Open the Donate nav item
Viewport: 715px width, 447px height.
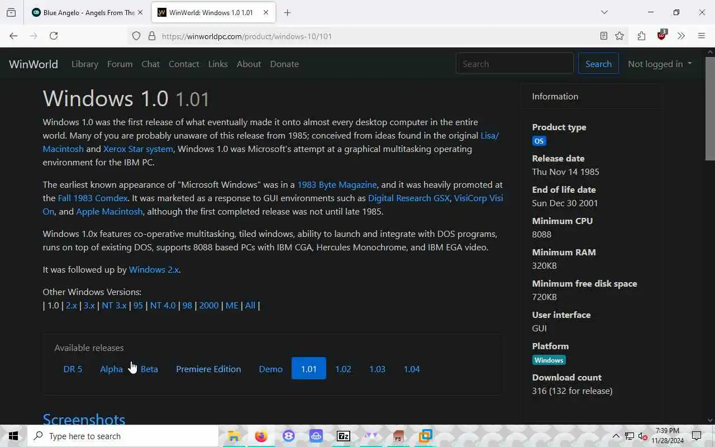[x=284, y=64]
